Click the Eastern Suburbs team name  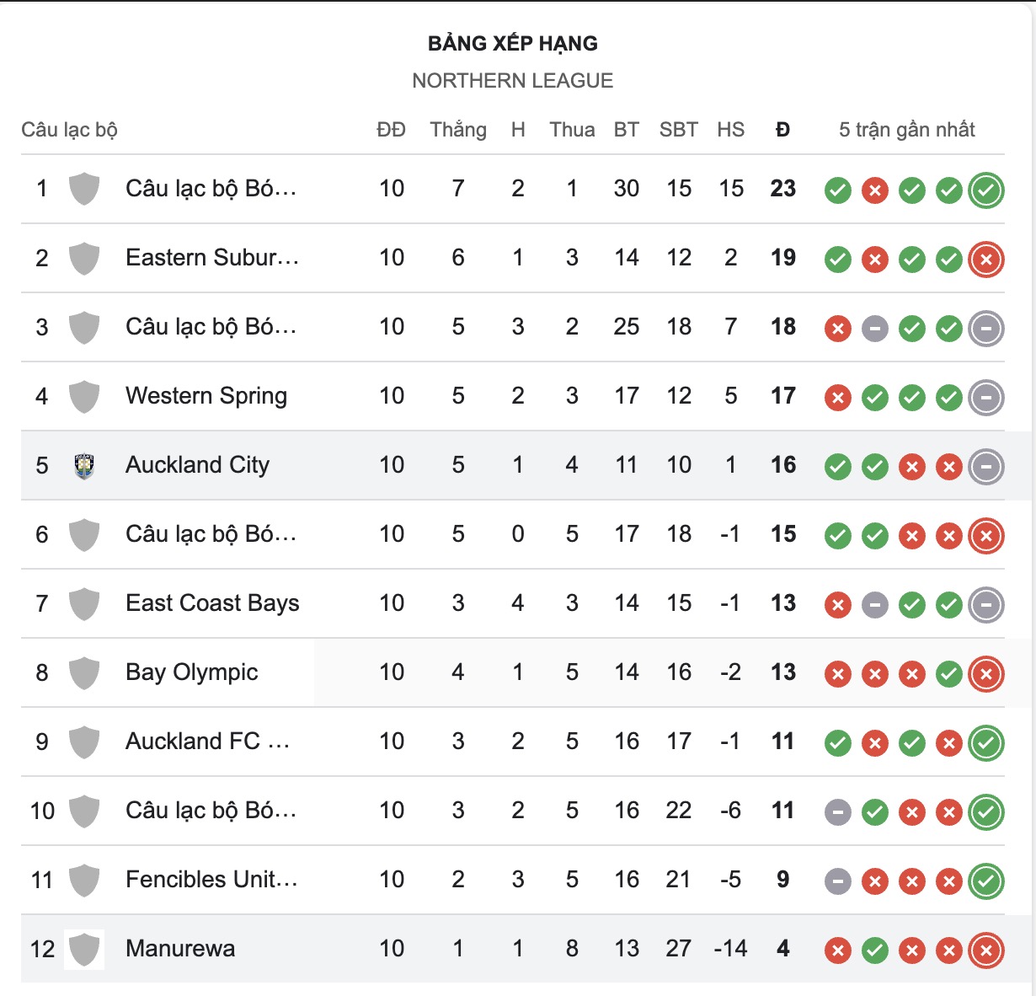[212, 258]
